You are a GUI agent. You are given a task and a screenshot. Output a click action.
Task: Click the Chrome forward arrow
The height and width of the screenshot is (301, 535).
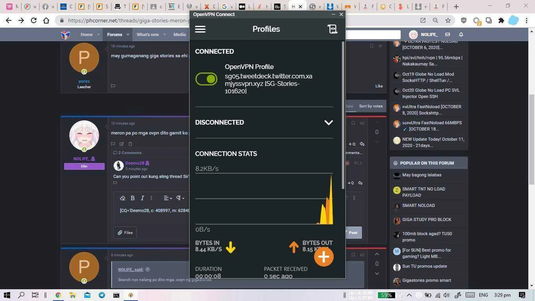point(21,20)
